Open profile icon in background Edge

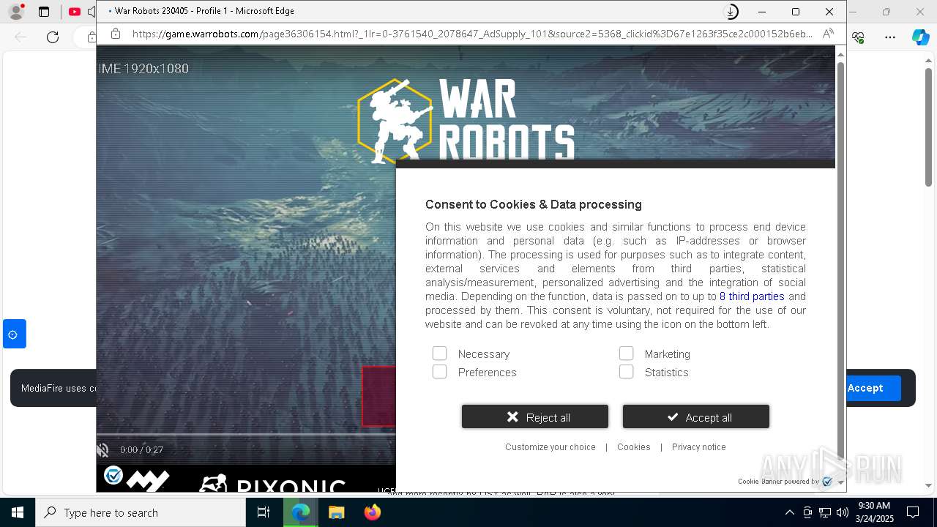coord(15,12)
